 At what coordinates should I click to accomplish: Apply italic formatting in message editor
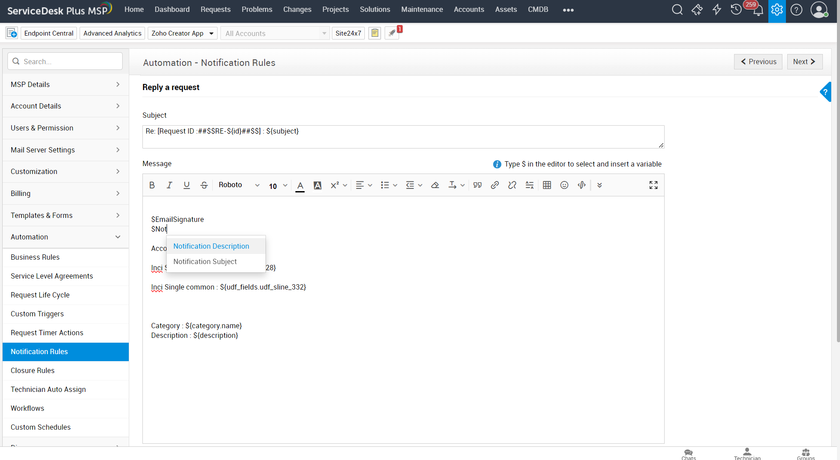[169, 185]
